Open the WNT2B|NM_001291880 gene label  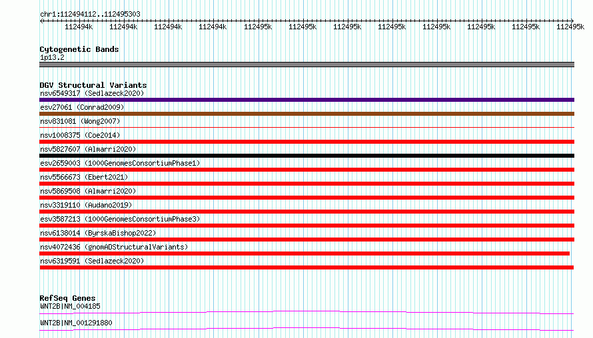pyautogui.click(x=76, y=323)
